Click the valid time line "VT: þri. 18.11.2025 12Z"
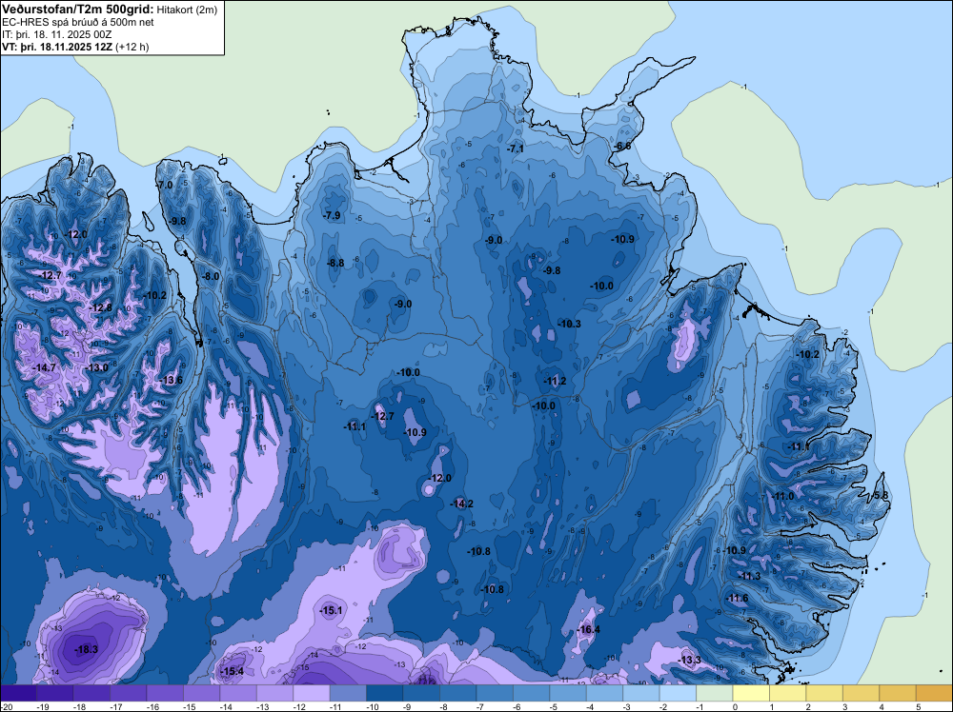The height and width of the screenshot is (712, 953). coord(57,47)
